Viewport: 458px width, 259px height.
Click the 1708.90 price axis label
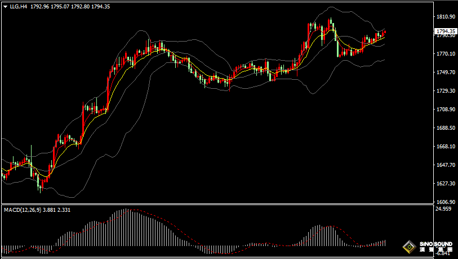coord(445,110)
